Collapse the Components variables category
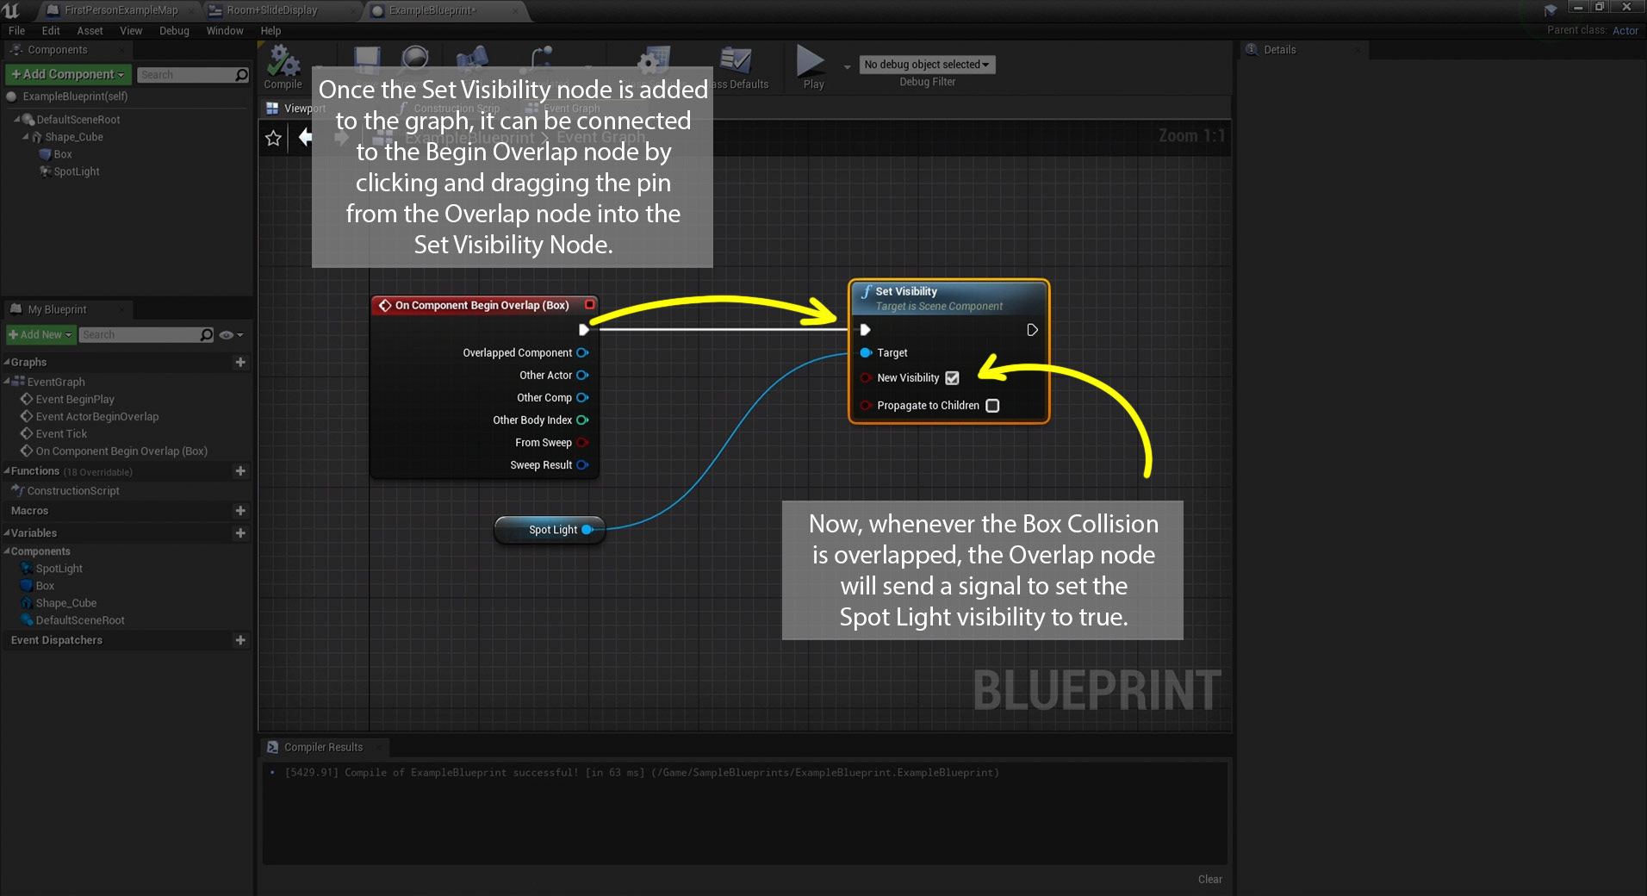This screenshot has height=896, width=1647. click(7, 551)
